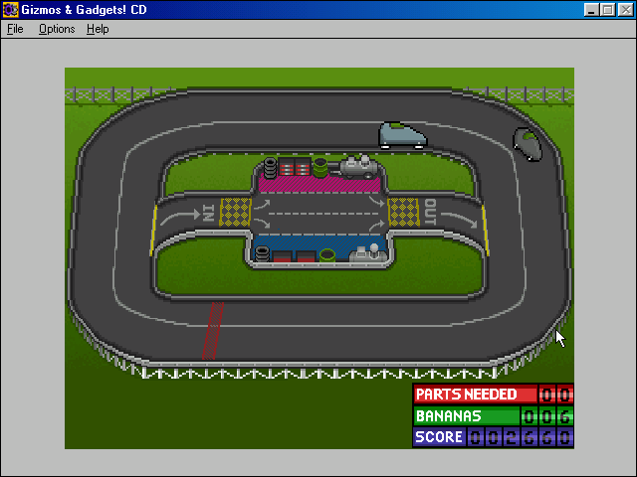This screenshot has height=477, width=637.
Task: Click the dark gray rival vehicle
Action: (528, 144)
